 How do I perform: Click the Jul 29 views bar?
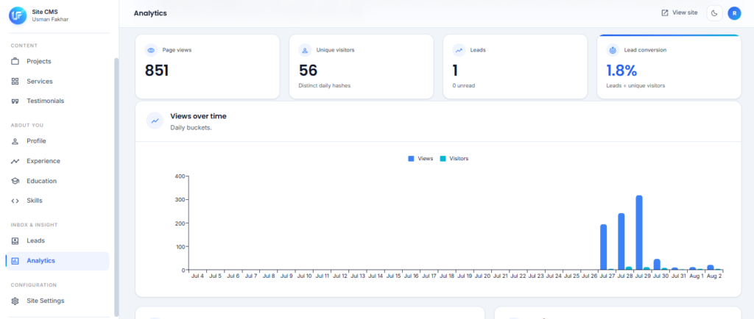[639, 233]
